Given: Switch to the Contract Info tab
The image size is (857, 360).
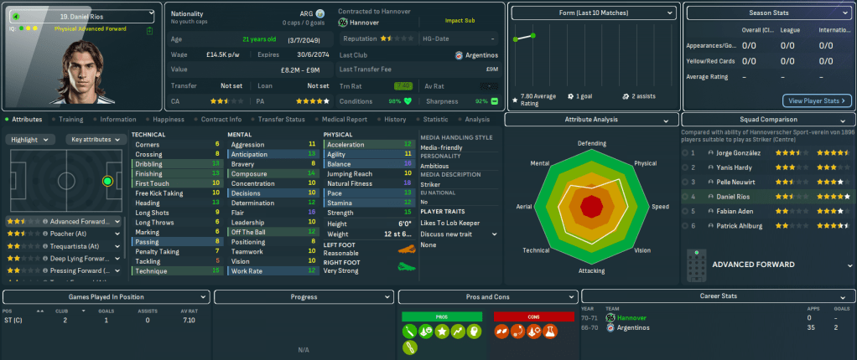Looking at the screenshot, I should 221,120.
